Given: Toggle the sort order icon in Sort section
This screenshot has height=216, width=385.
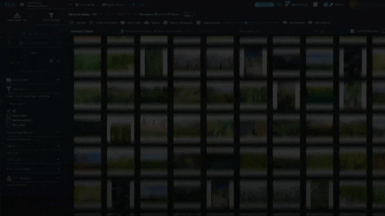Looking at the screenshot, I should tap(51, 61).
